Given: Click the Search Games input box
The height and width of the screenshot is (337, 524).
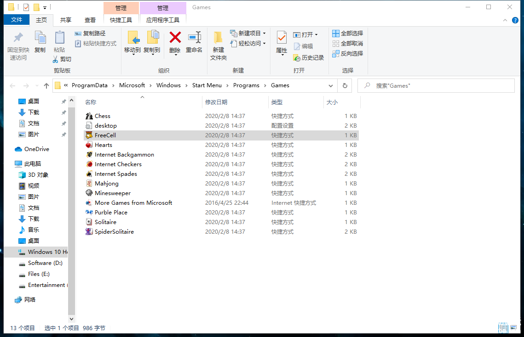Looking at the screenshot, I should [x=436, y=86].
